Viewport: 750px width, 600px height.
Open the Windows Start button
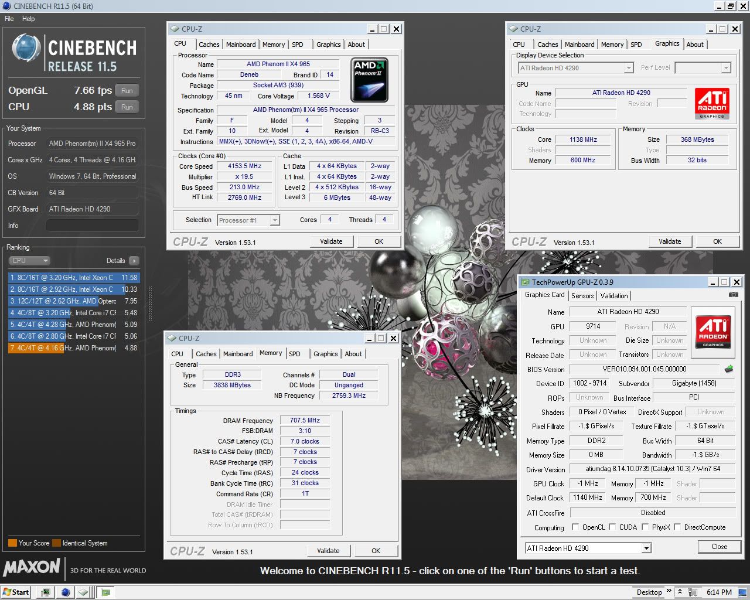coord(16,592)
